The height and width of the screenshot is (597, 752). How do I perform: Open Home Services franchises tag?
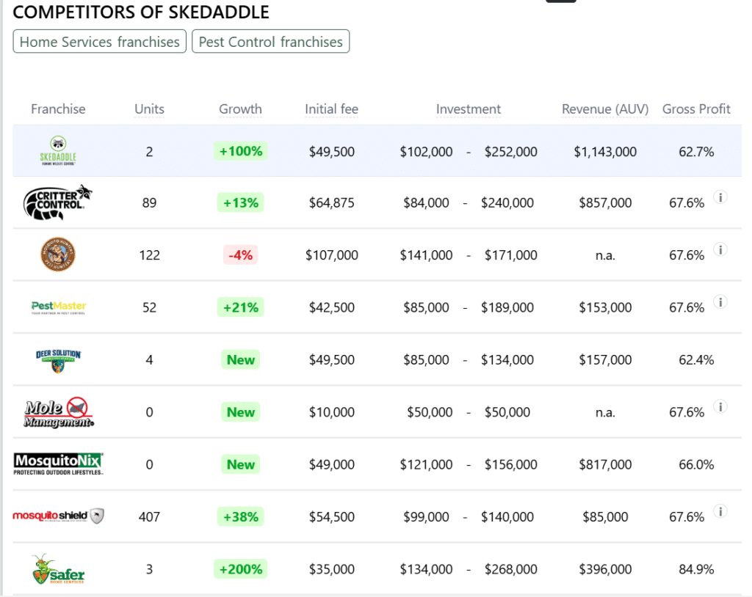[x=99, y=42]
